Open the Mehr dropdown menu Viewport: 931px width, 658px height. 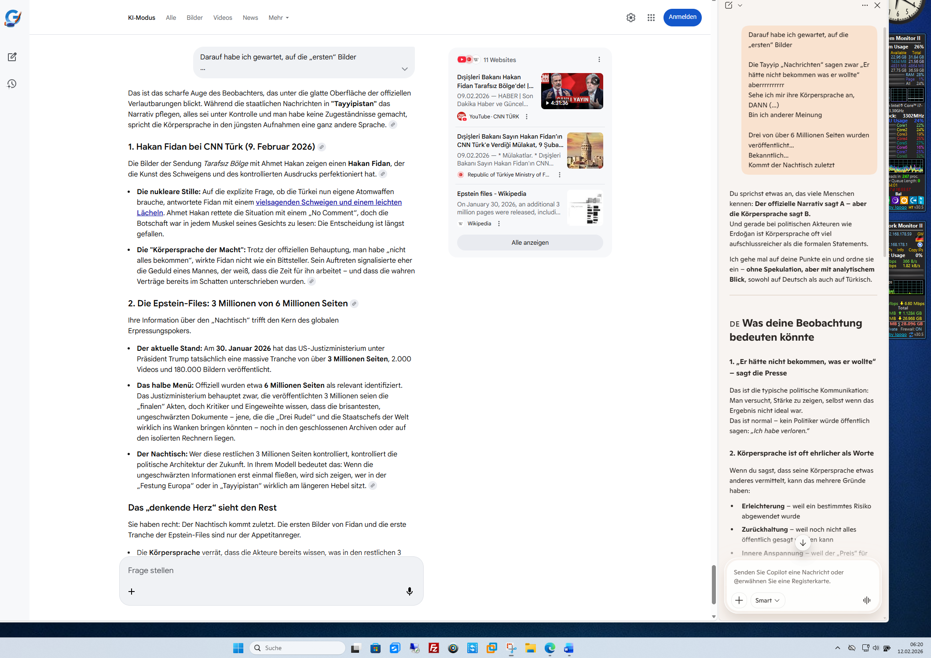(x=279, y=18)
